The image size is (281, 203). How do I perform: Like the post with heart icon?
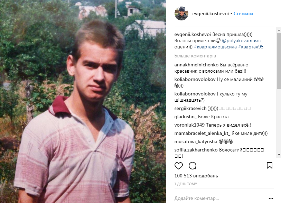click(x=178, y=166)
